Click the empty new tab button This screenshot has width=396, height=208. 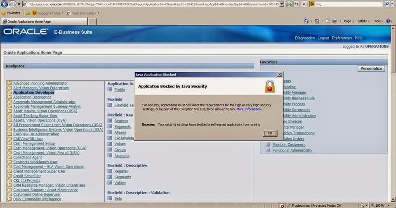click(x=92, y=21)
